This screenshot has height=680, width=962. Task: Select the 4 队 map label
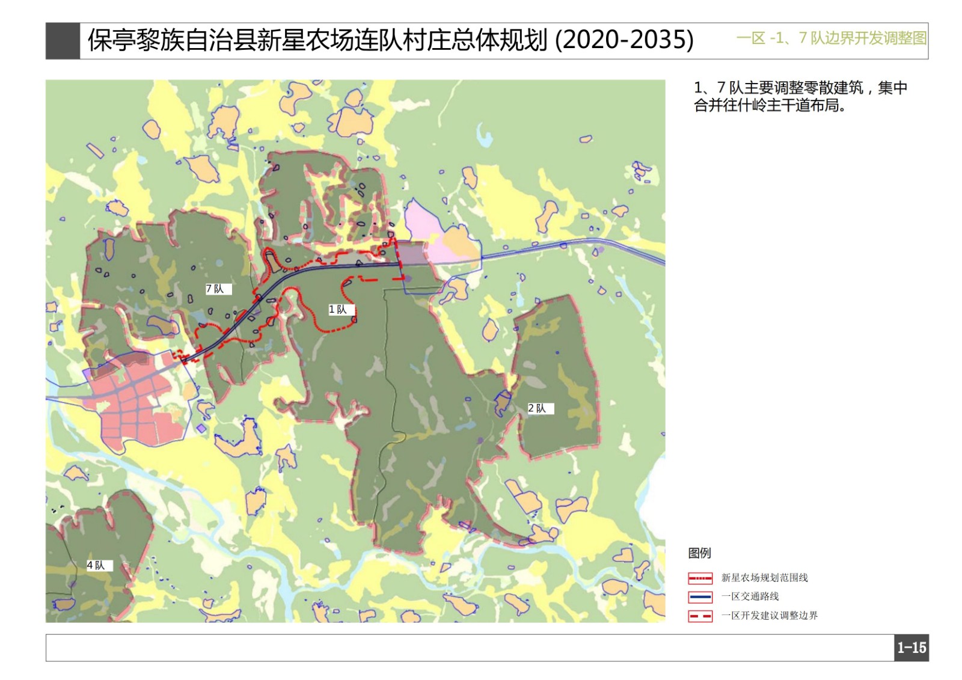coord(96,565)
